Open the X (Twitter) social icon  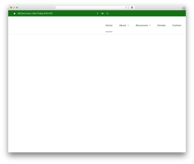(x=107, y=14)
